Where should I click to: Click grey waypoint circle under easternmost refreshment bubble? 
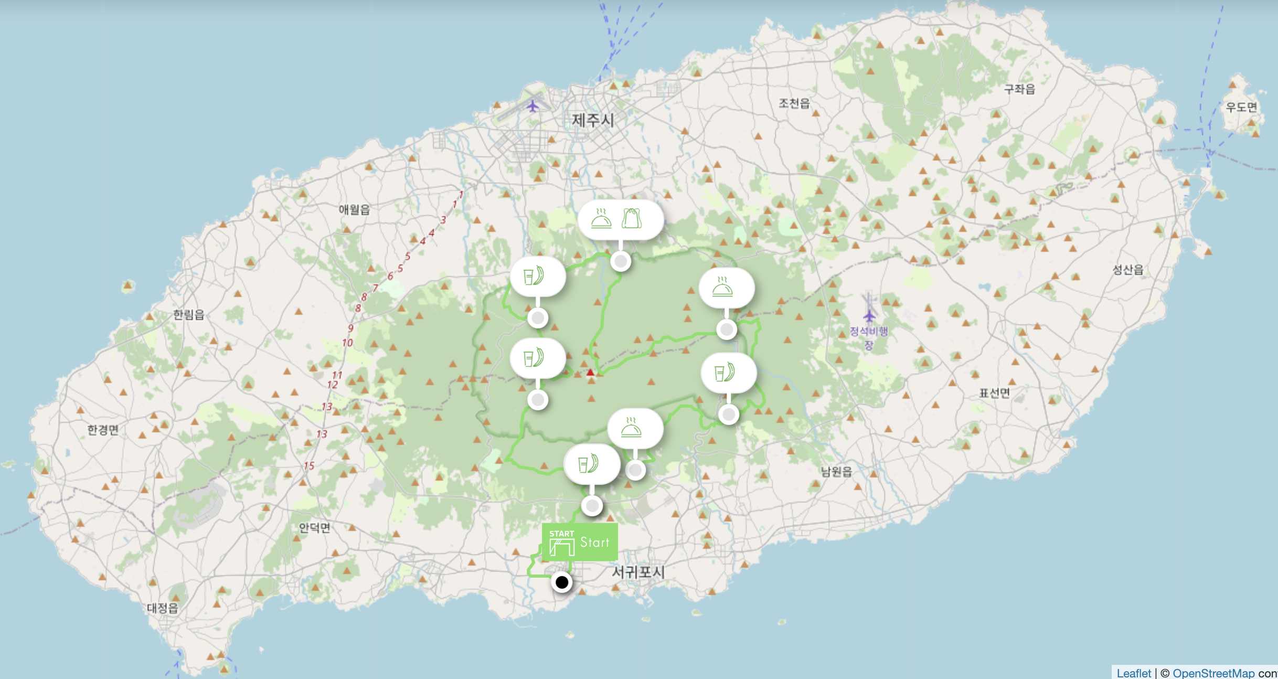click(x=729, y=415)
